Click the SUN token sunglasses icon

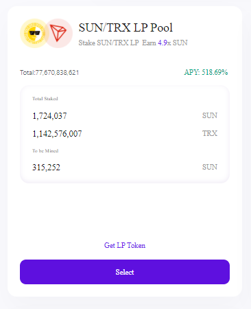pyautogui.click(x=34, y=34)
